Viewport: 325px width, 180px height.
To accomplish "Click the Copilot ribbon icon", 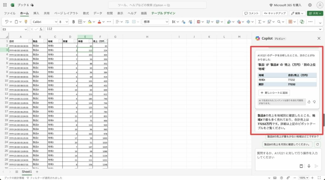I will (302, 22).
